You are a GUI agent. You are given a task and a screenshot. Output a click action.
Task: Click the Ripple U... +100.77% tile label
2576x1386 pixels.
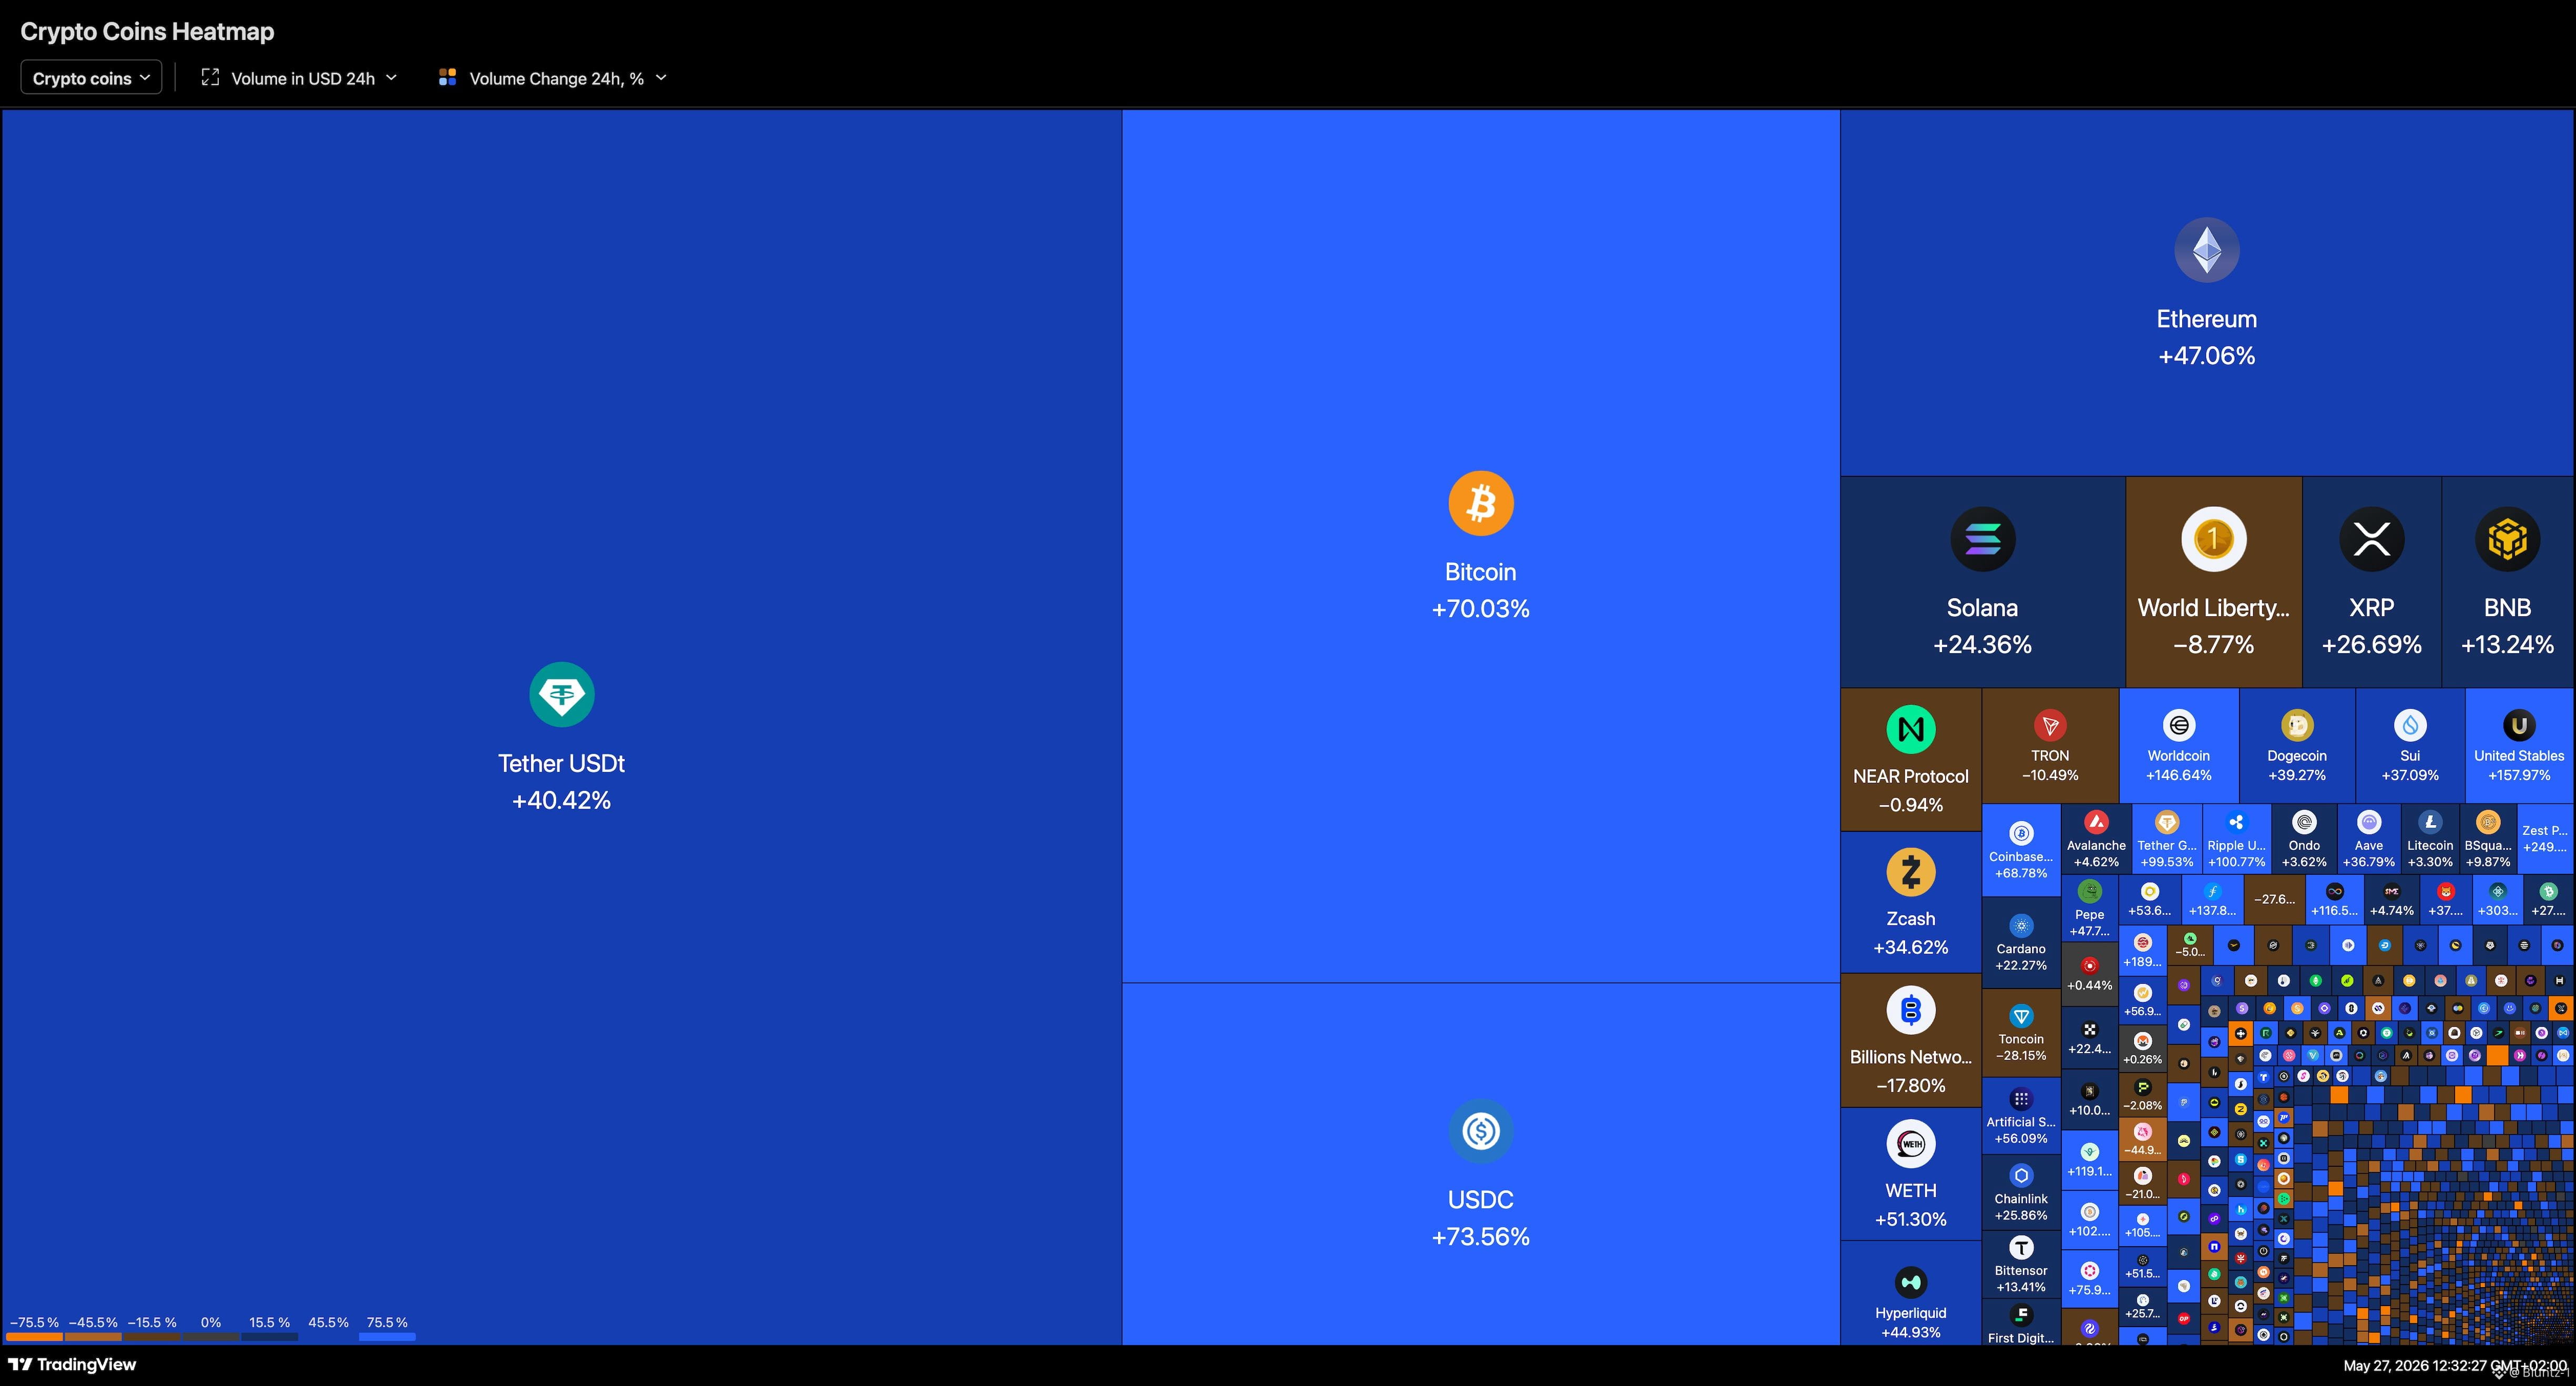coord(2237,853)
